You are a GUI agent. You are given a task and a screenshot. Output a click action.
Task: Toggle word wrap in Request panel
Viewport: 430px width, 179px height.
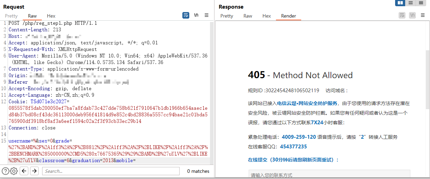click(x=186, y=15)
